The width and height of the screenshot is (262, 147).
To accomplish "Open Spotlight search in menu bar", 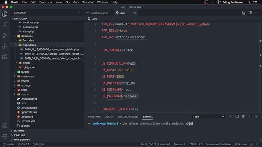I will pos(249,2).
